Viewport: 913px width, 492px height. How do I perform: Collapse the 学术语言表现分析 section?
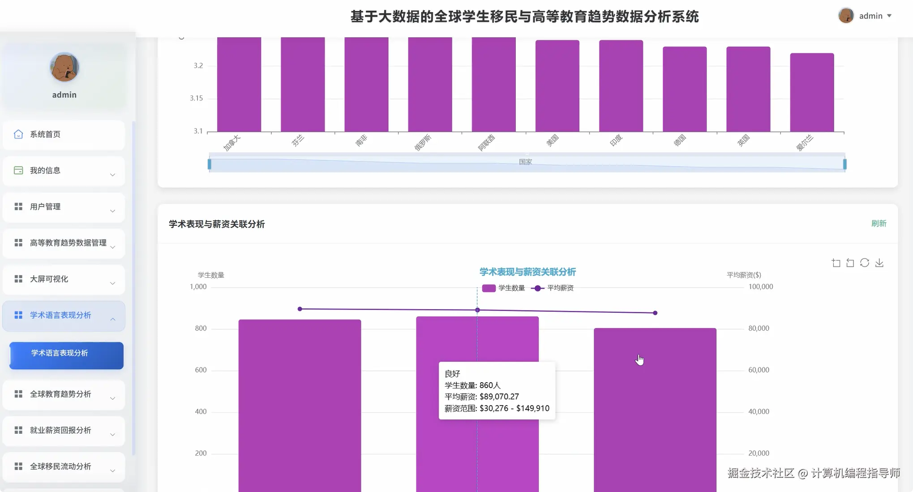63,315
